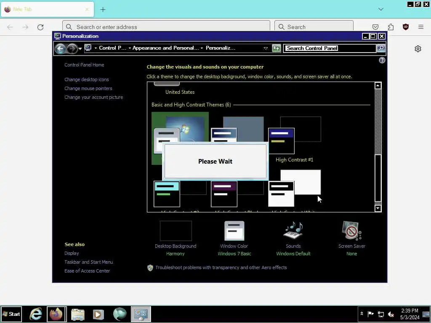Select Windows Classic theme thumbnail

tap(237, 129)
